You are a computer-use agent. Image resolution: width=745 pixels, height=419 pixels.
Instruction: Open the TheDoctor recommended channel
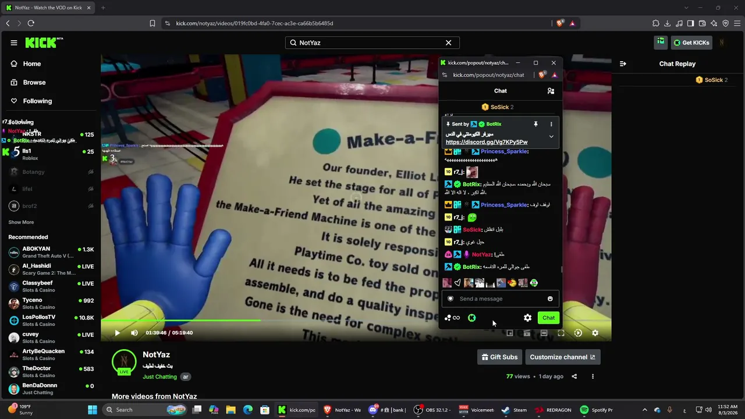[x=51, y=372]
